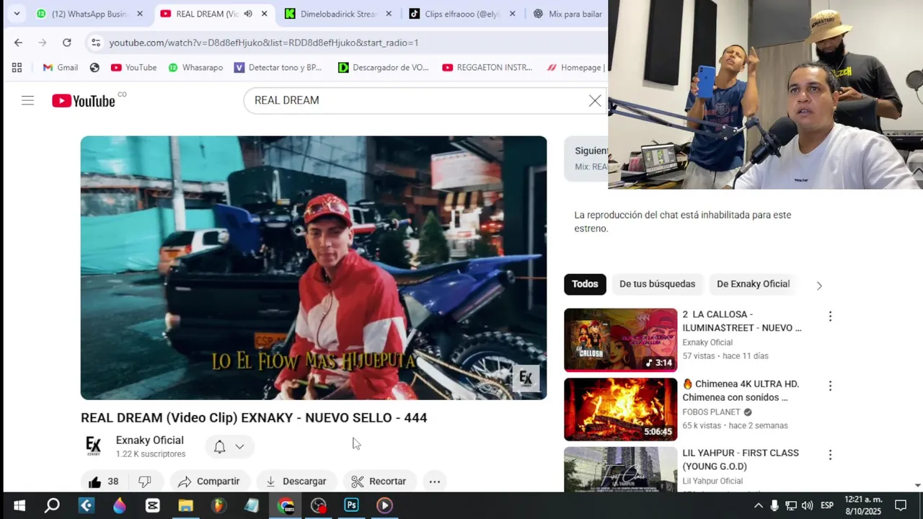The width and height of the screenshot is (923, 519).
Task: Open LIL YAHPUR FIRST CLASS thumbnail
Action: 620,469
